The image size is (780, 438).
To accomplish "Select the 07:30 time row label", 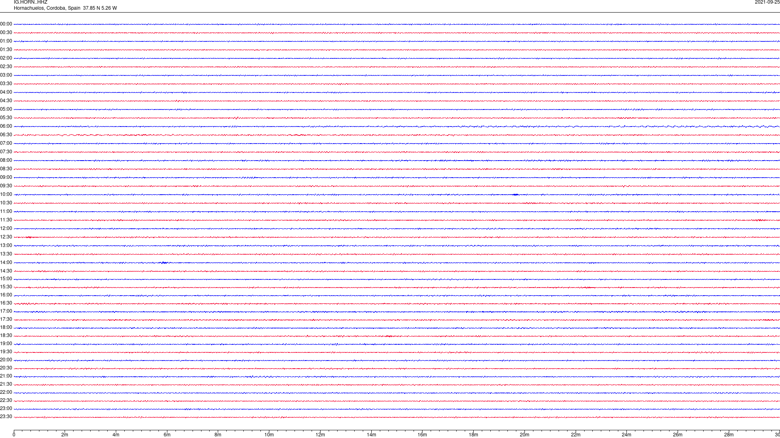I will (6, 152).
